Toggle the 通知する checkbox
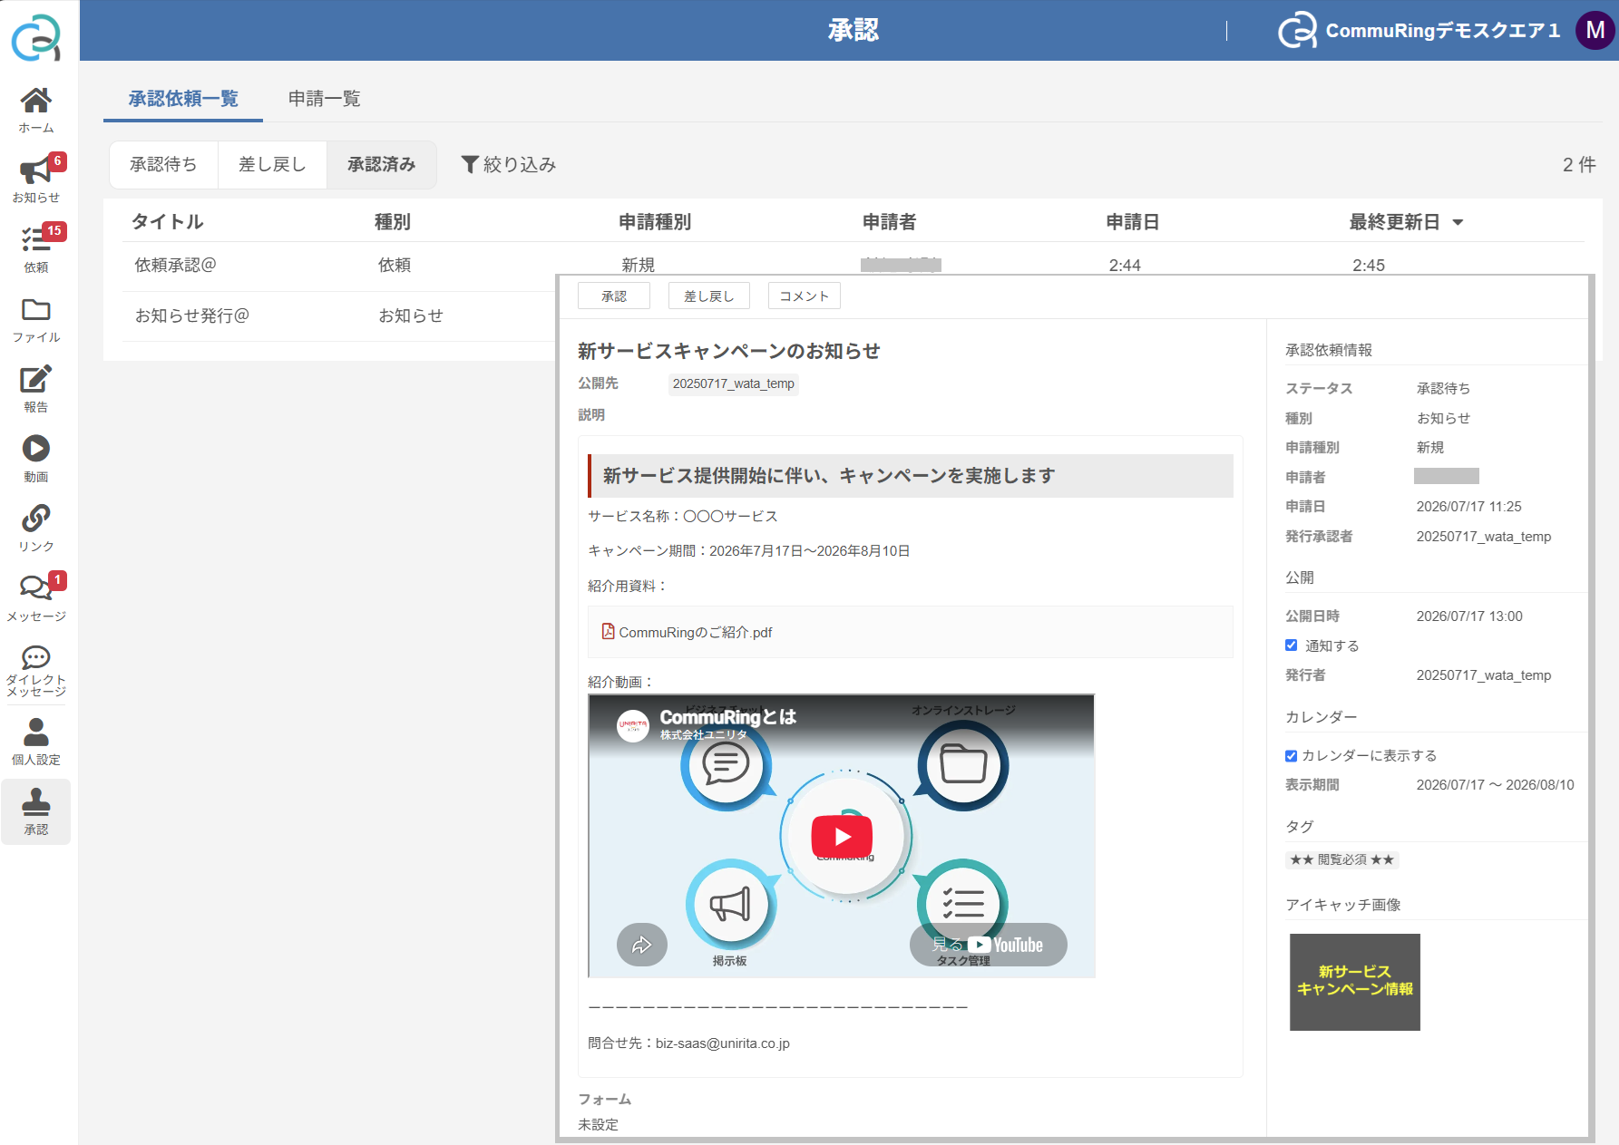 [1291, 645]
